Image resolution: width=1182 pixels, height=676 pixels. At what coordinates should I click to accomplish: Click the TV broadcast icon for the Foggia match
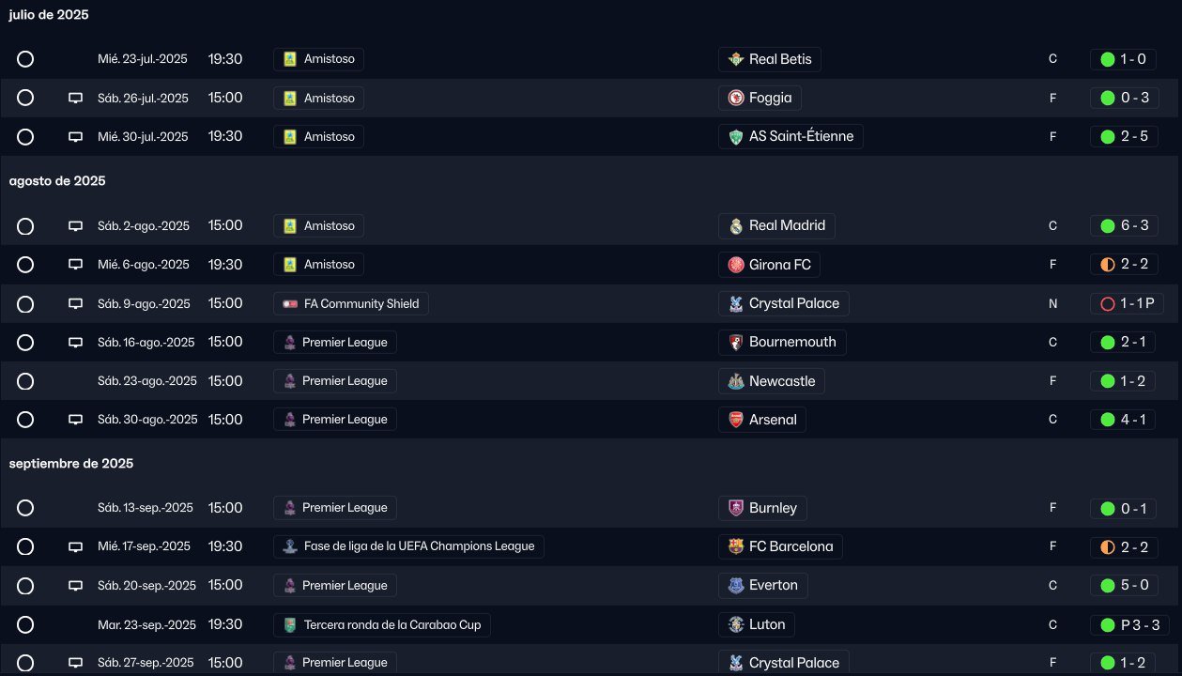click(x=76, y=98)
